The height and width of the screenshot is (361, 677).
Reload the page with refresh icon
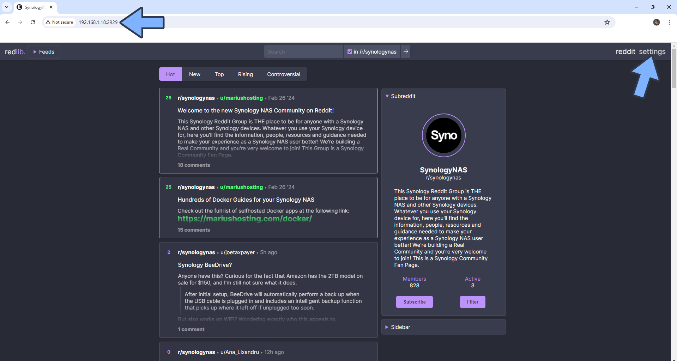pyautogui.click(x=33, y=22)
